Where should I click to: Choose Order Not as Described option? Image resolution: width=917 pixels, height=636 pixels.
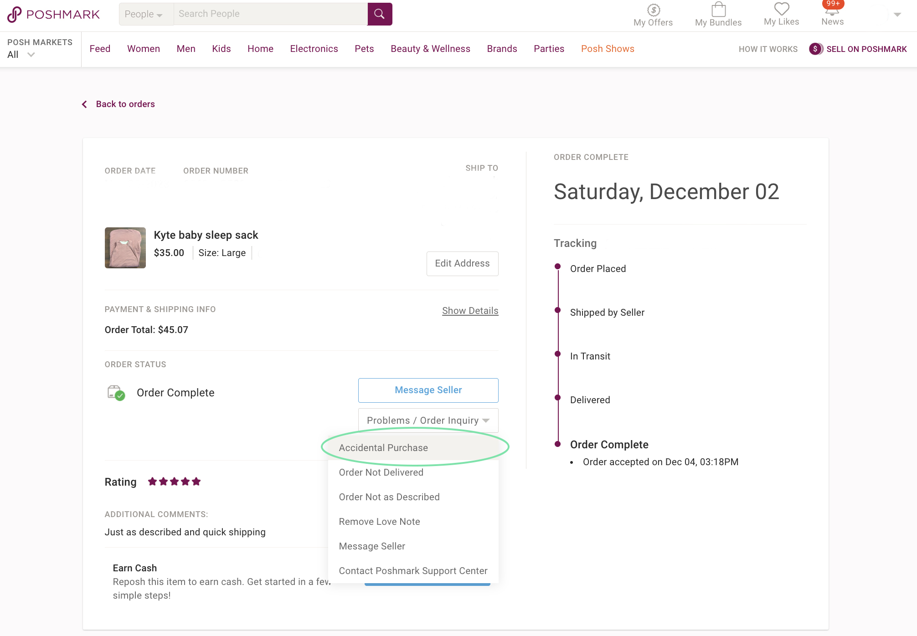(389, 497)
